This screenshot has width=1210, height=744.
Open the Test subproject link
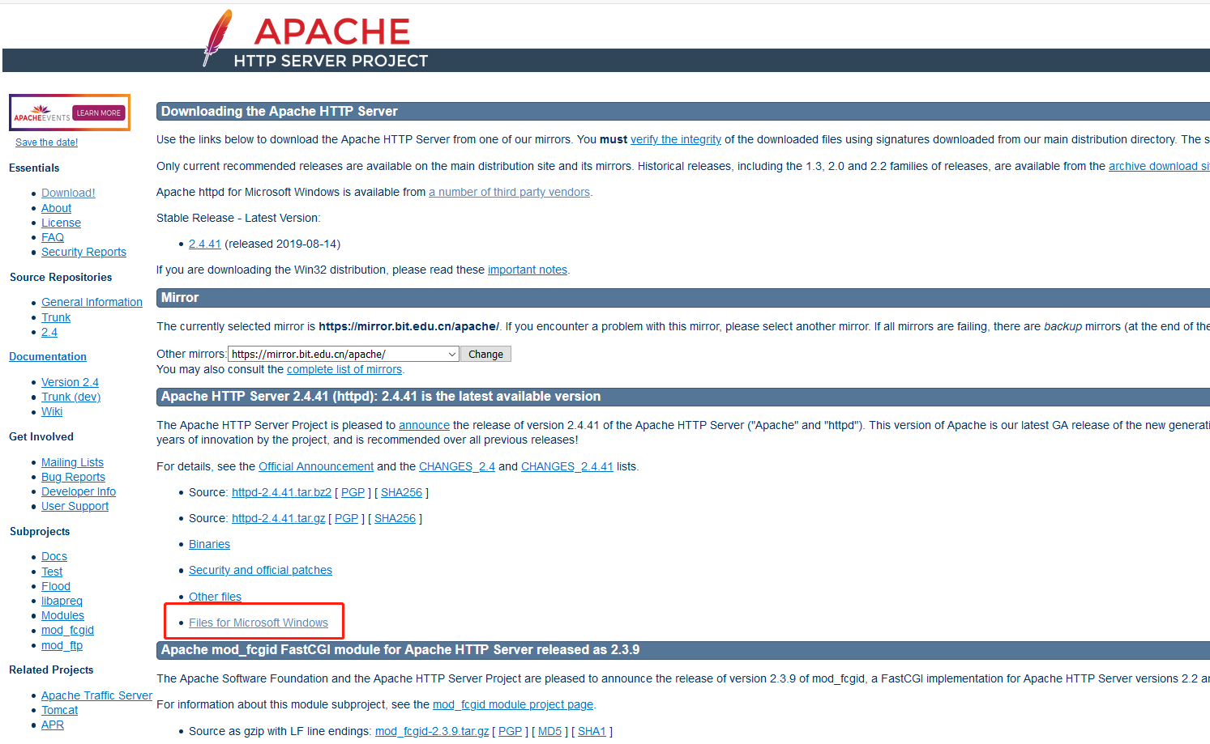pyautogui.click(x=52, y=572)
